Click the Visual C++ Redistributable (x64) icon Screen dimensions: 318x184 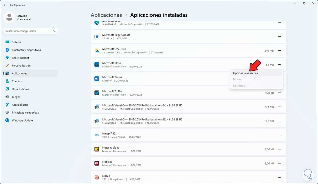click(97, 107)
